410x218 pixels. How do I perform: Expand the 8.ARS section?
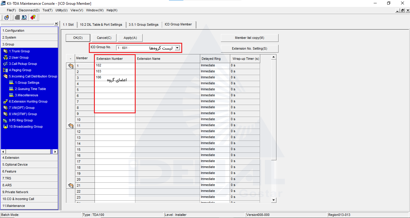coord(29,185)
